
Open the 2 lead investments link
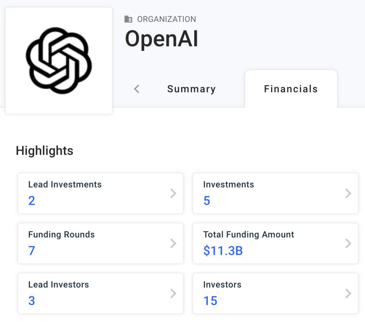pos(32,201)
